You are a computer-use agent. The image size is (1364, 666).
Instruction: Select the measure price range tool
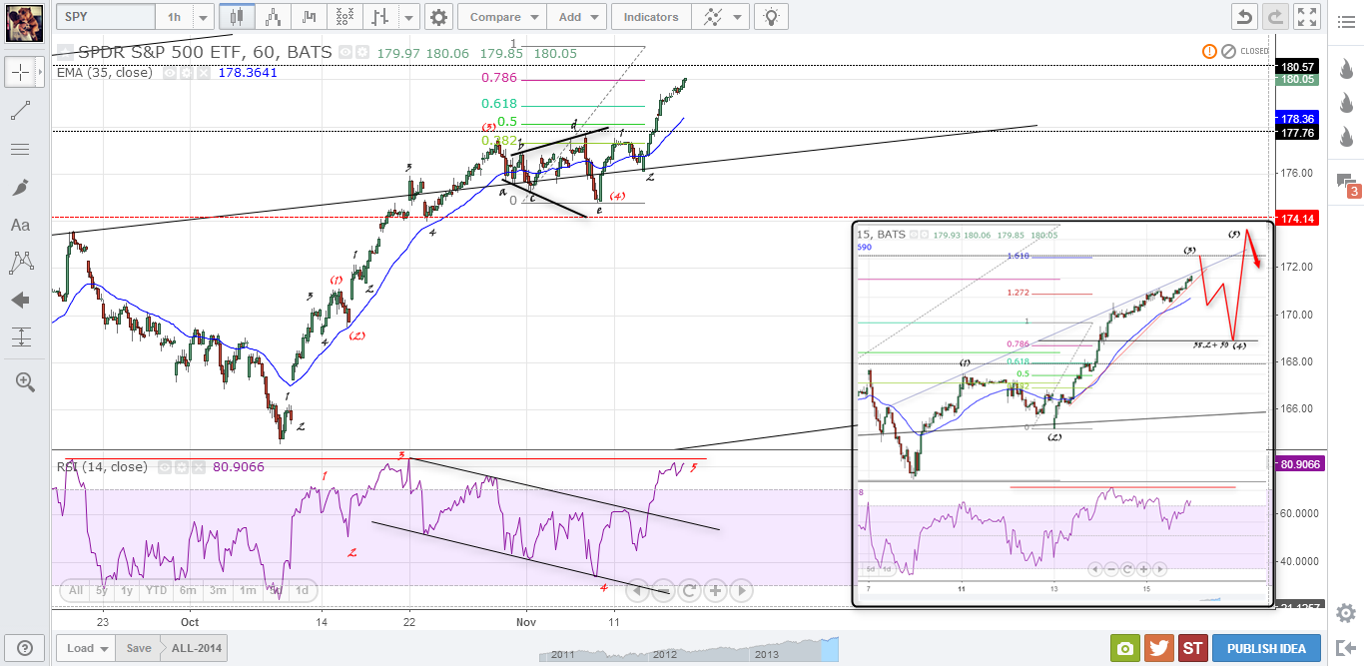21,336
